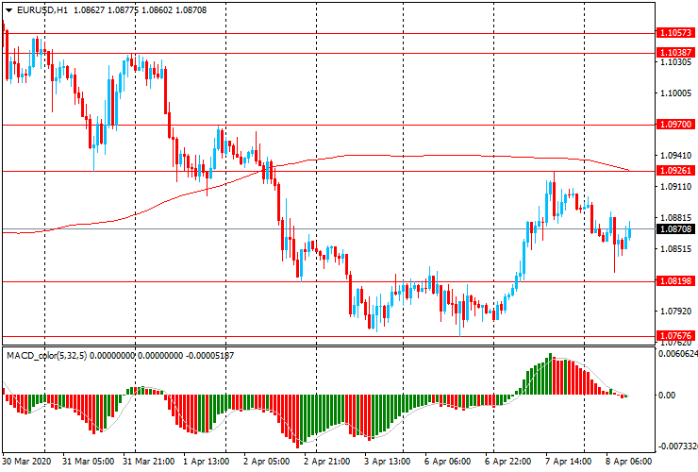This screenshot has width=698, height=472.
Task: Click the 1.09700 red price label
Action: 675,125
